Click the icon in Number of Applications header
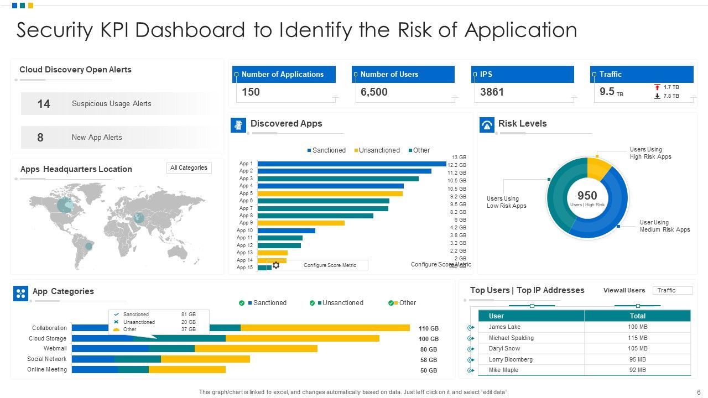Screen dimensions: 708x398 236,74
